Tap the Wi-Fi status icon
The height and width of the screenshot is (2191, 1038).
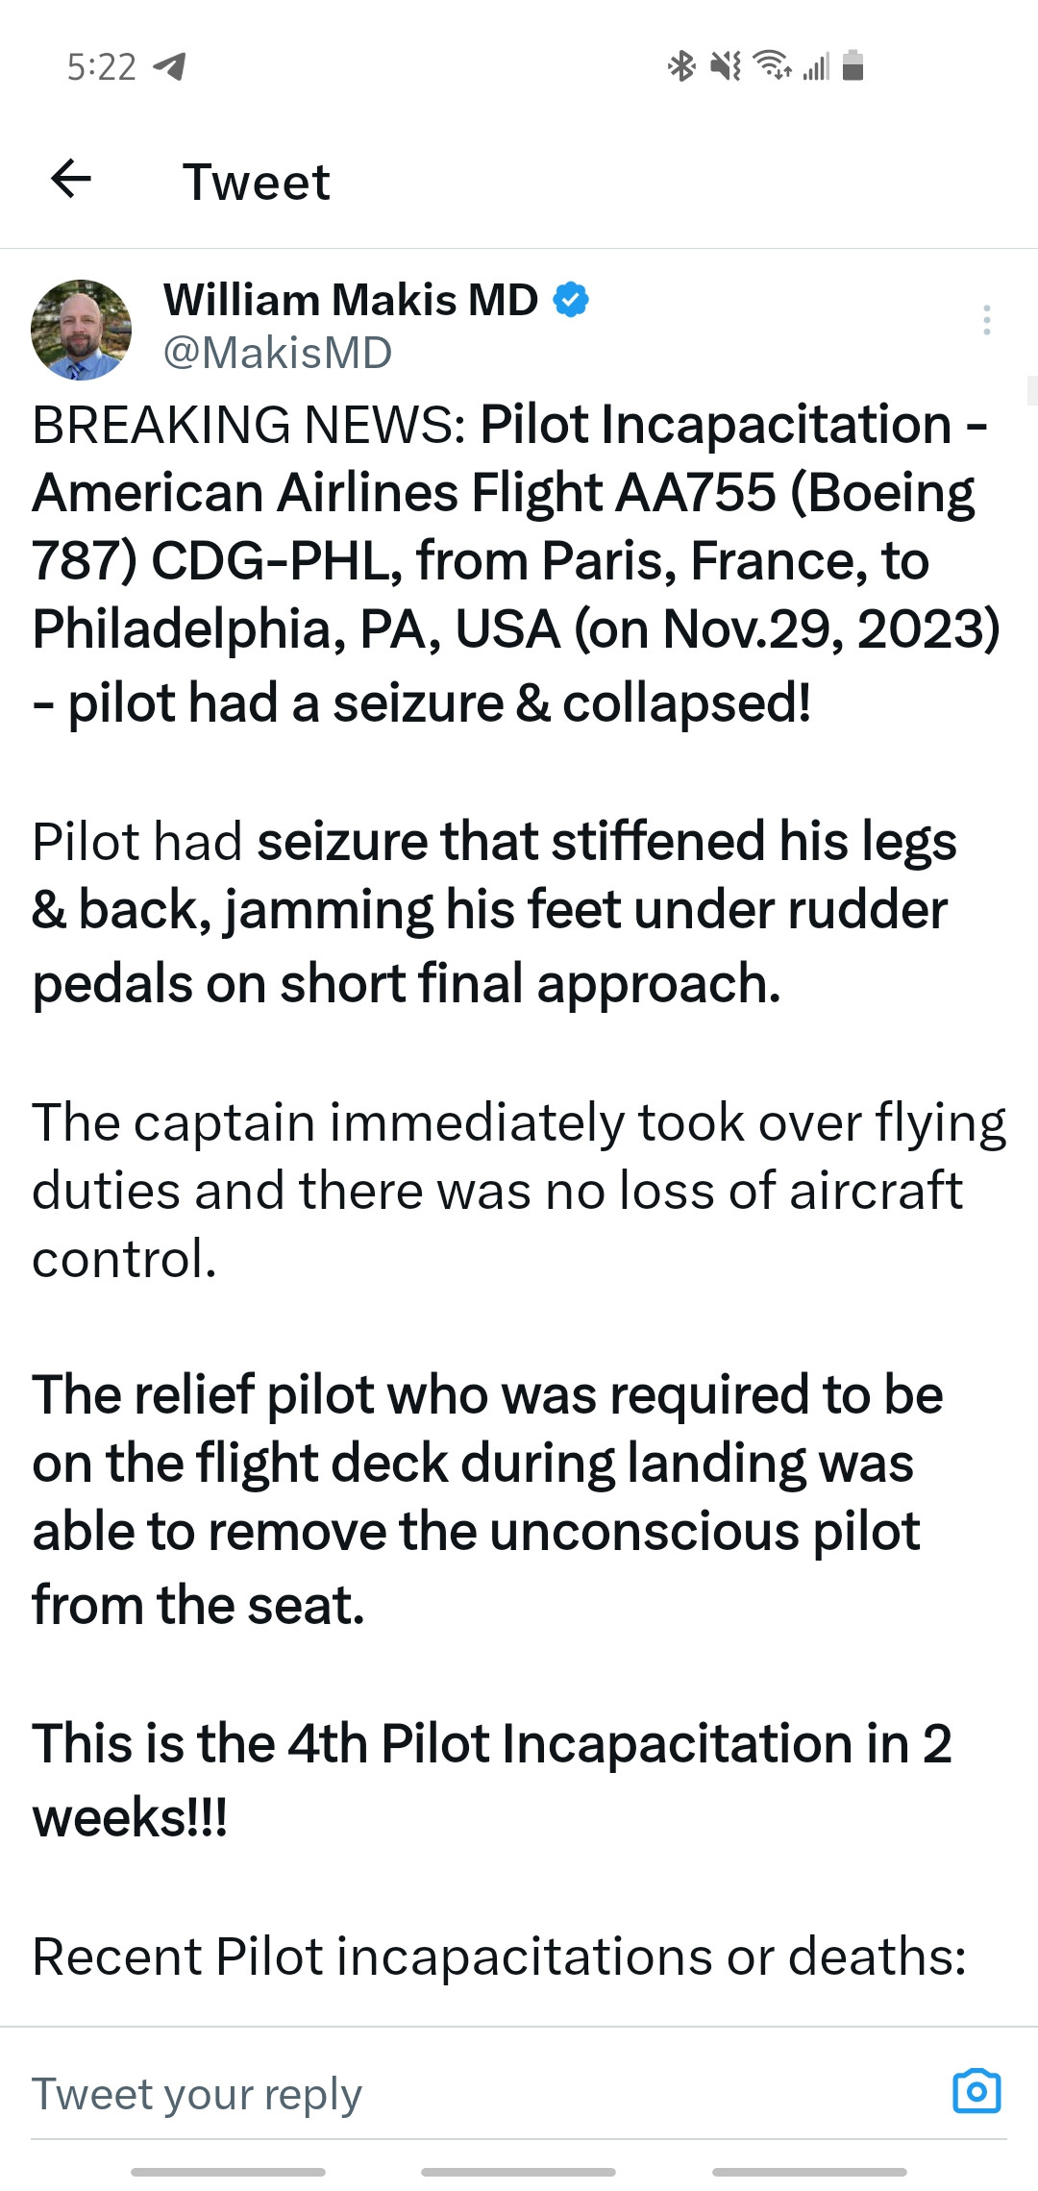click(772, 65)
